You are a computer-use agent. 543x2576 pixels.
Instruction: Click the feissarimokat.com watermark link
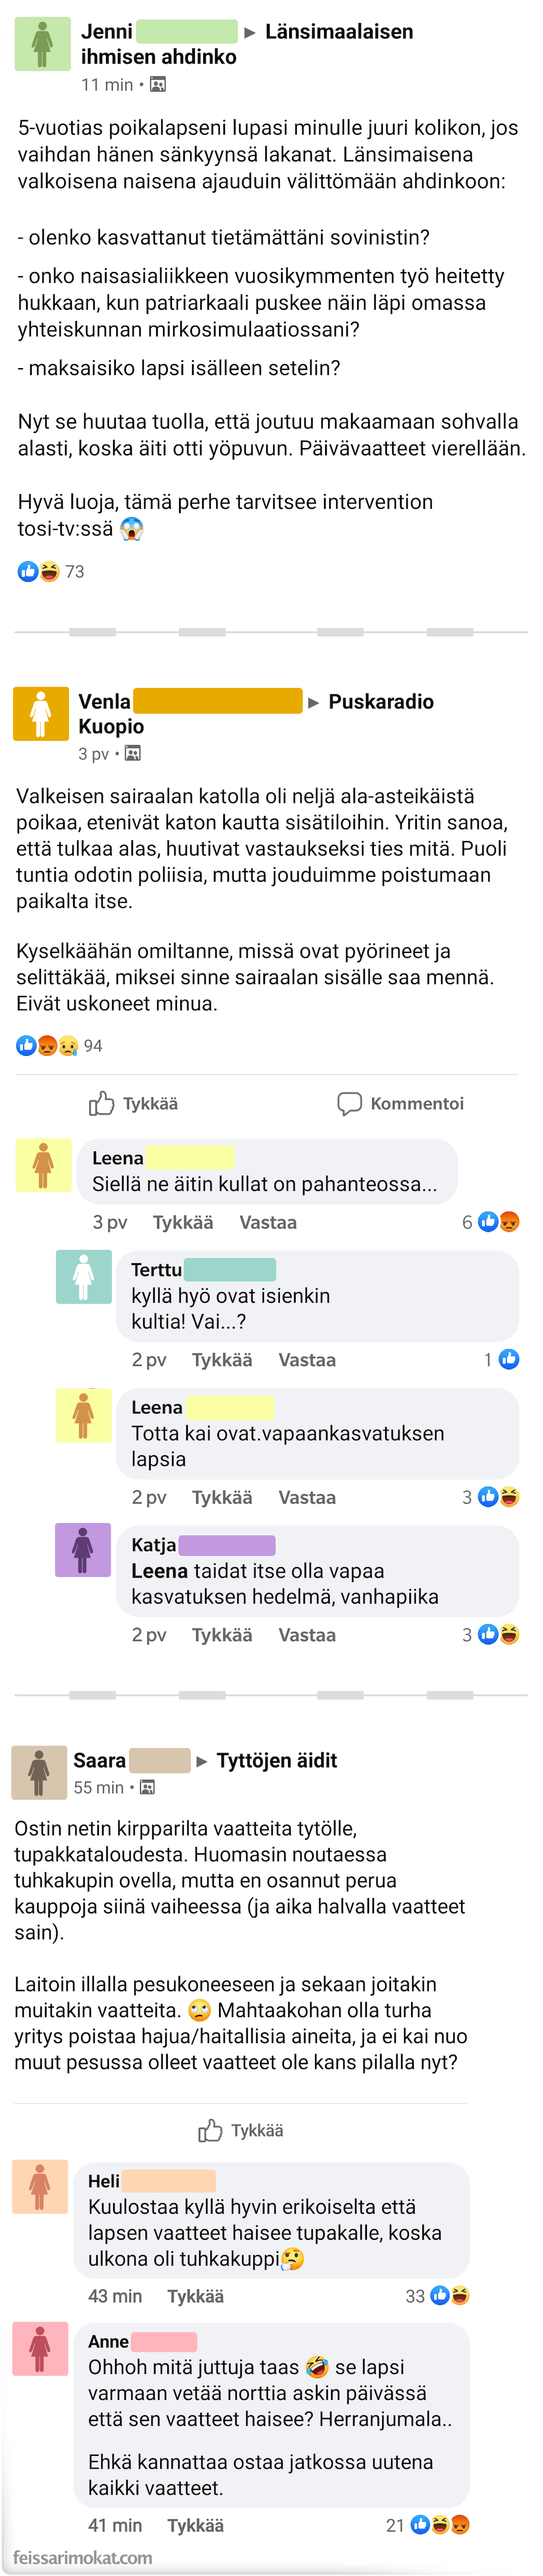tap(83, 2557)
